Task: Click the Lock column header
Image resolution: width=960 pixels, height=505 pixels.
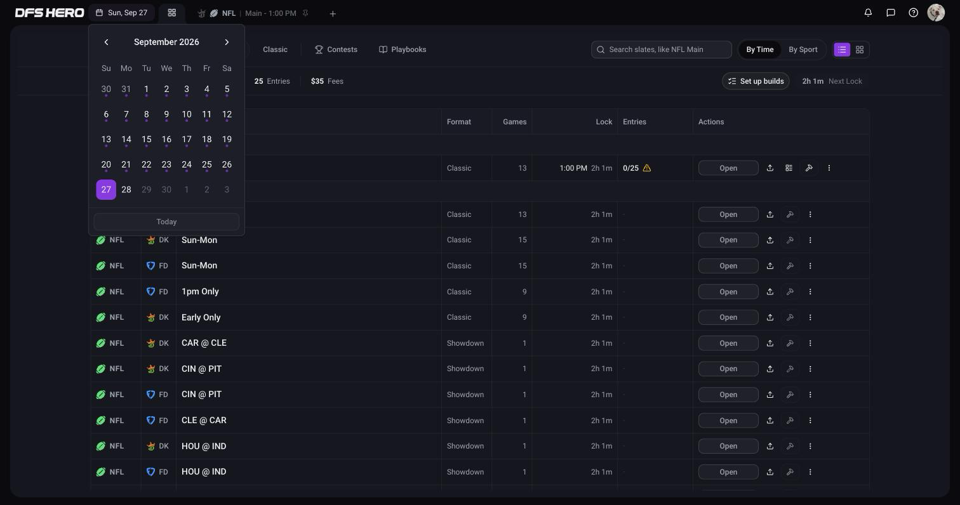Action: click(604, 122)
